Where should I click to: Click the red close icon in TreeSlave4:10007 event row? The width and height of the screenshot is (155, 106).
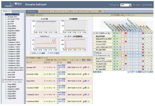83,88
